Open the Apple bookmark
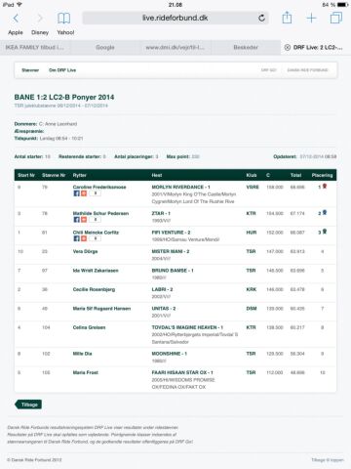The height and width of the screenshot is (469, 351). (x=16, y=32)
